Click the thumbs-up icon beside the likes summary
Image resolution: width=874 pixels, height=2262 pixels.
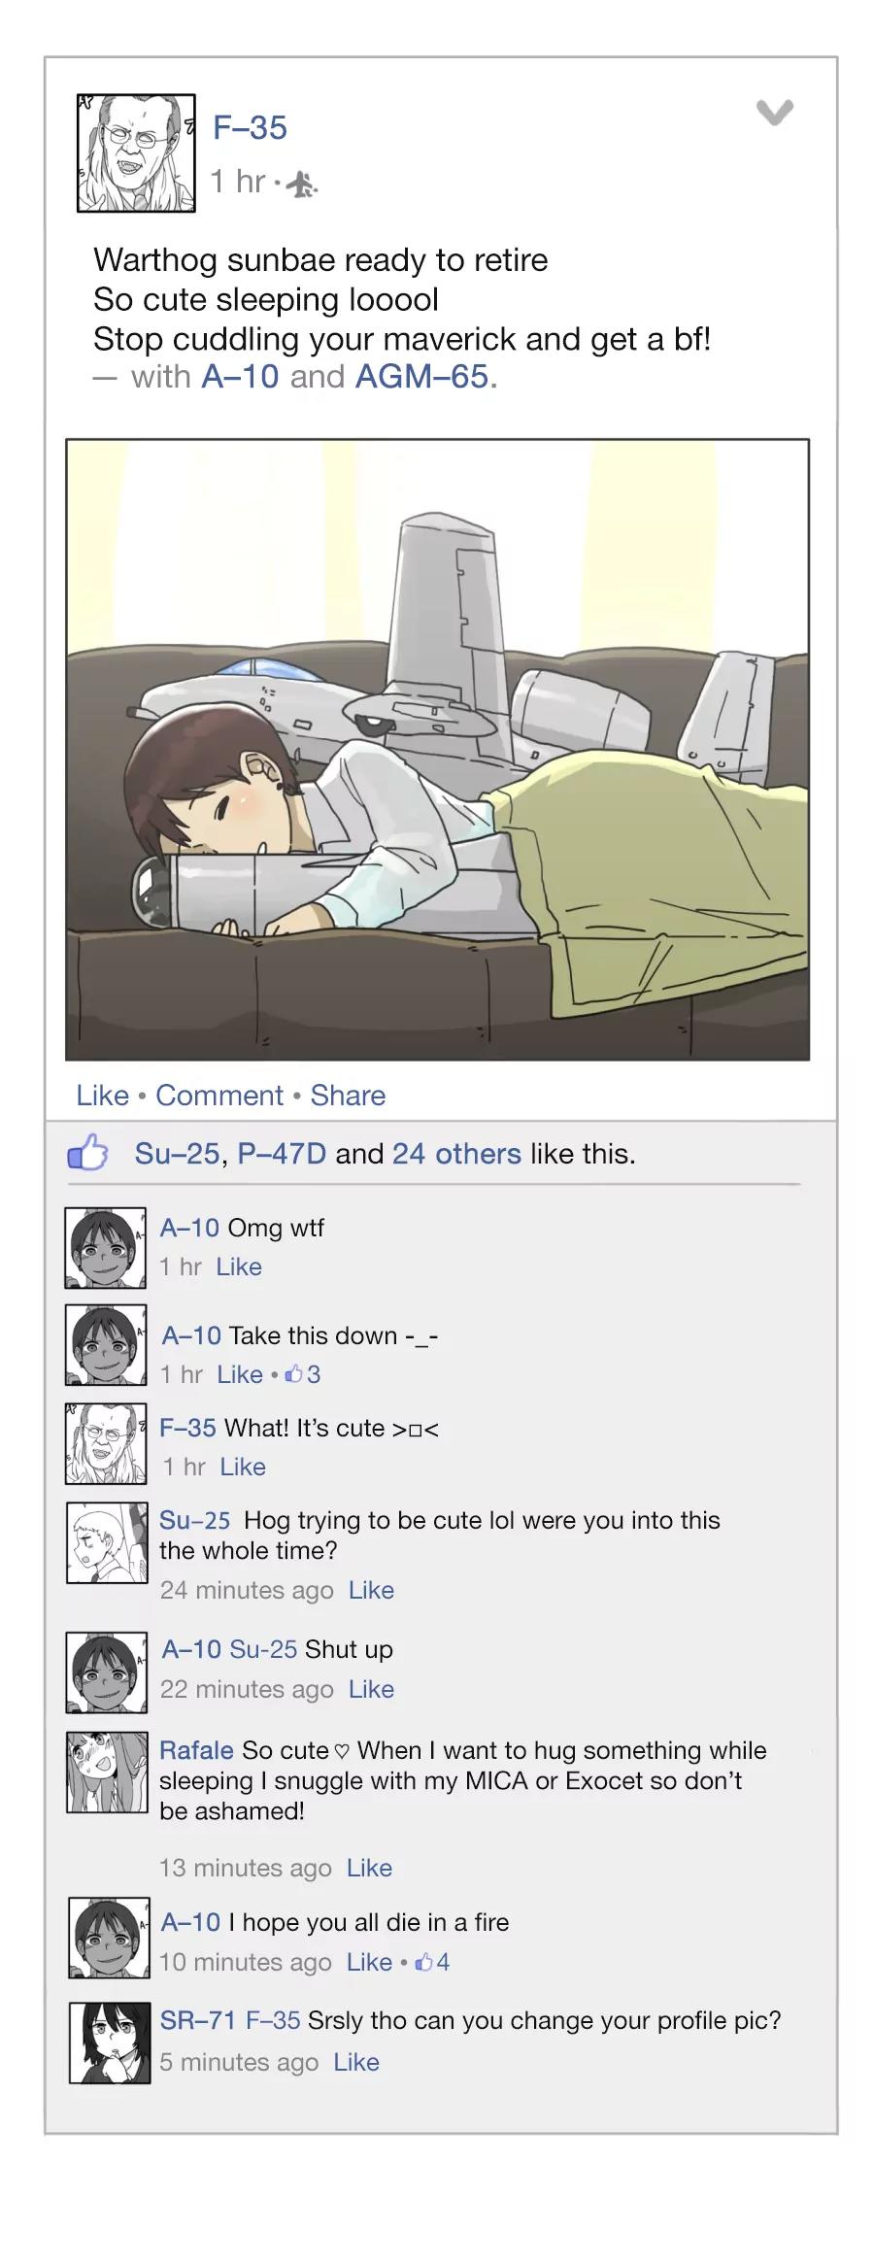click(x=87, y=1152)
